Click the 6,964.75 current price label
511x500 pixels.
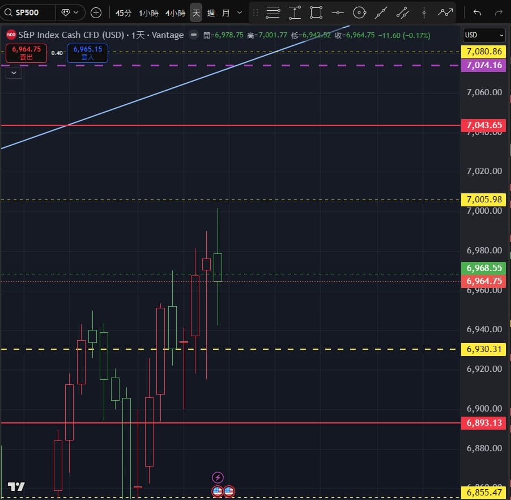[484, 281]
